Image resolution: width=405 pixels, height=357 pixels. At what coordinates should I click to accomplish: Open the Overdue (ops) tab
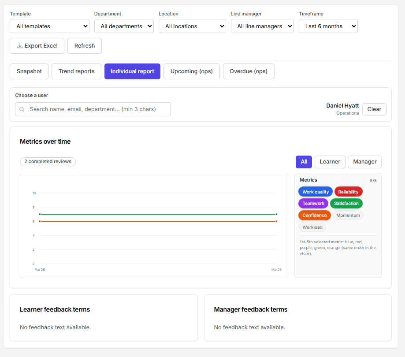coord(249,71)
